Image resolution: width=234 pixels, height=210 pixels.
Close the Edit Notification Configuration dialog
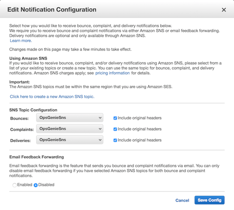click(x=224, y=10)
